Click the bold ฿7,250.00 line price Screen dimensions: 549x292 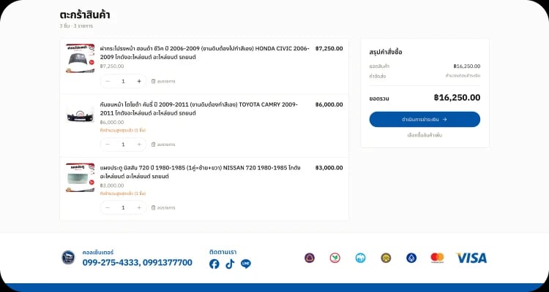coord(329,49)
